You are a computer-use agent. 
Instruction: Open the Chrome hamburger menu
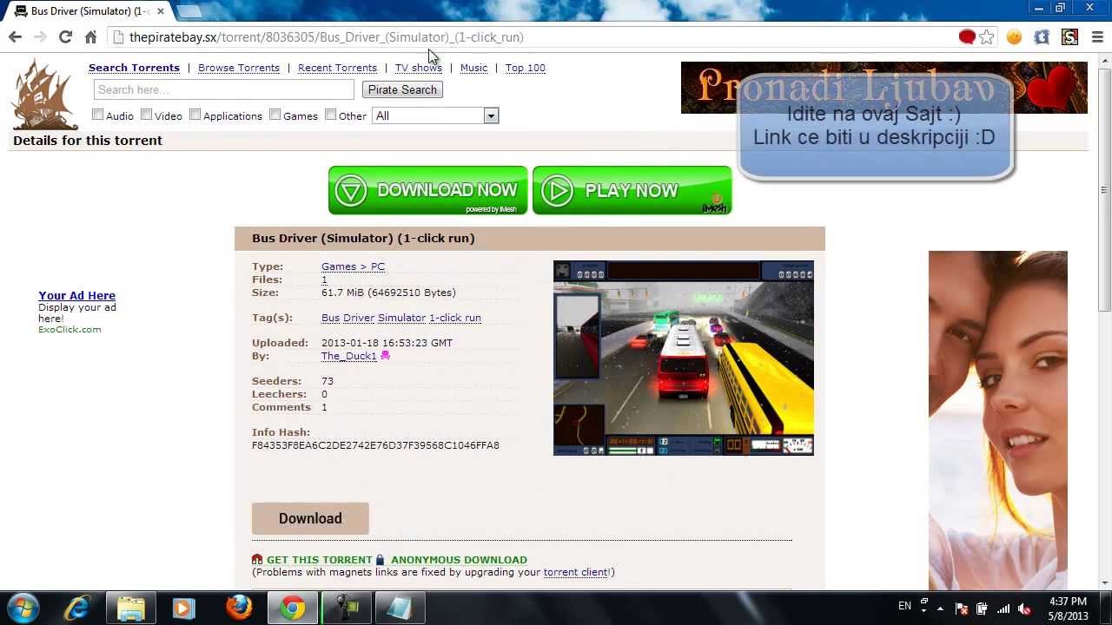pos(1097,37)
